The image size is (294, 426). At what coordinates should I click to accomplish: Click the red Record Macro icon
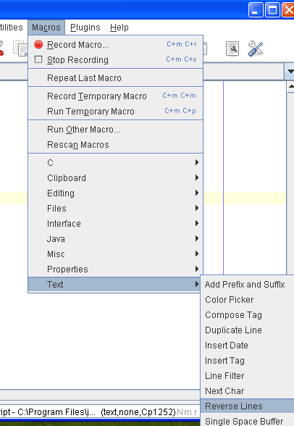pyautogui.click(x=38, y=44)
